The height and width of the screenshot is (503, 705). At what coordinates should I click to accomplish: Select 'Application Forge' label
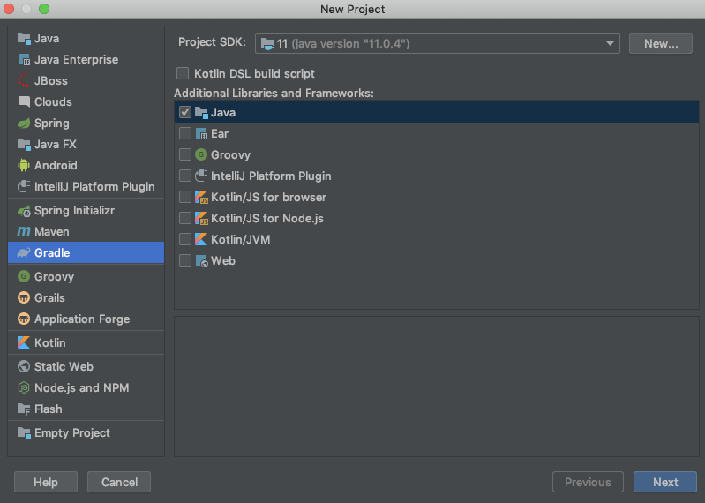(x=82, y=319)
